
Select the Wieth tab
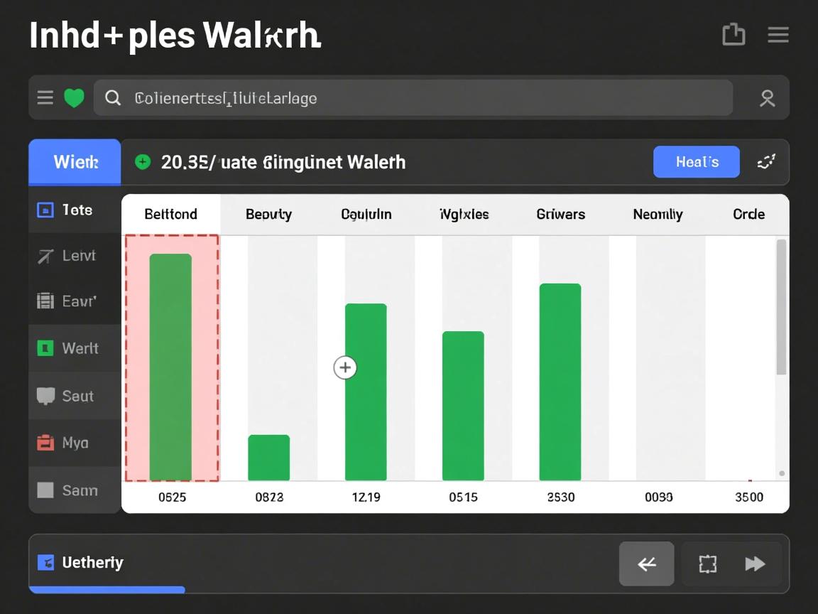[x=75, y=162]
